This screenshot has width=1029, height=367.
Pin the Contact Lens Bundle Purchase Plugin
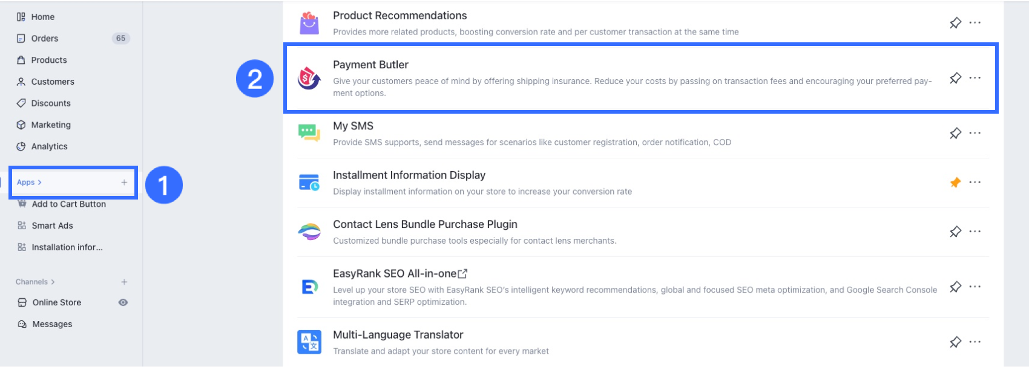(955, 232)
